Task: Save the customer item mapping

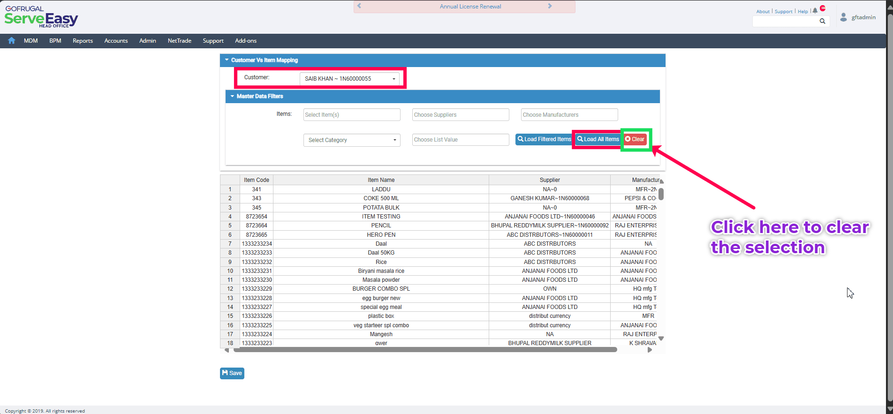Action: click(x=232, y=373)
